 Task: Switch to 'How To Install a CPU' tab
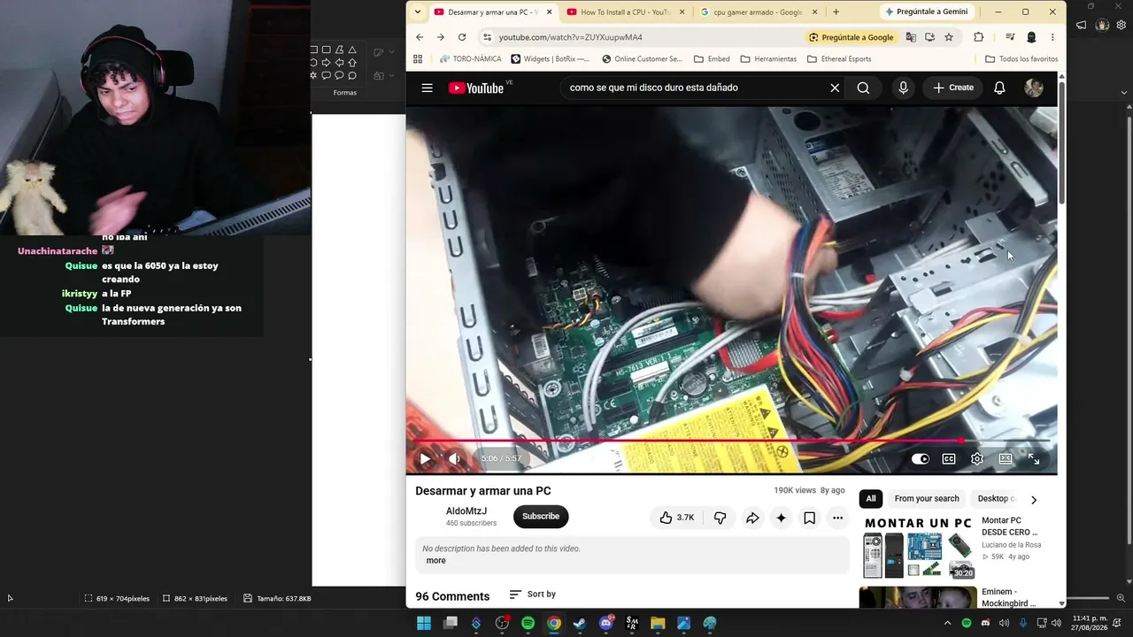tap(626, 12)
